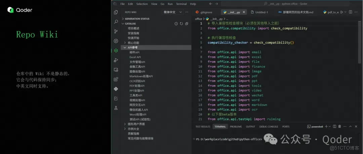Open the Python icon in activity bar

(x=116, y=89)
